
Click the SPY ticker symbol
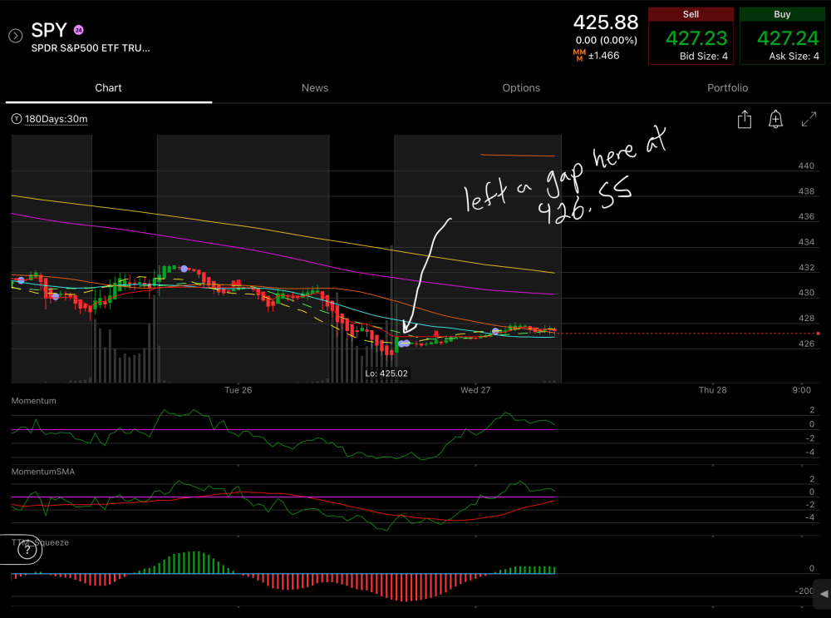(x=49, y=30)
